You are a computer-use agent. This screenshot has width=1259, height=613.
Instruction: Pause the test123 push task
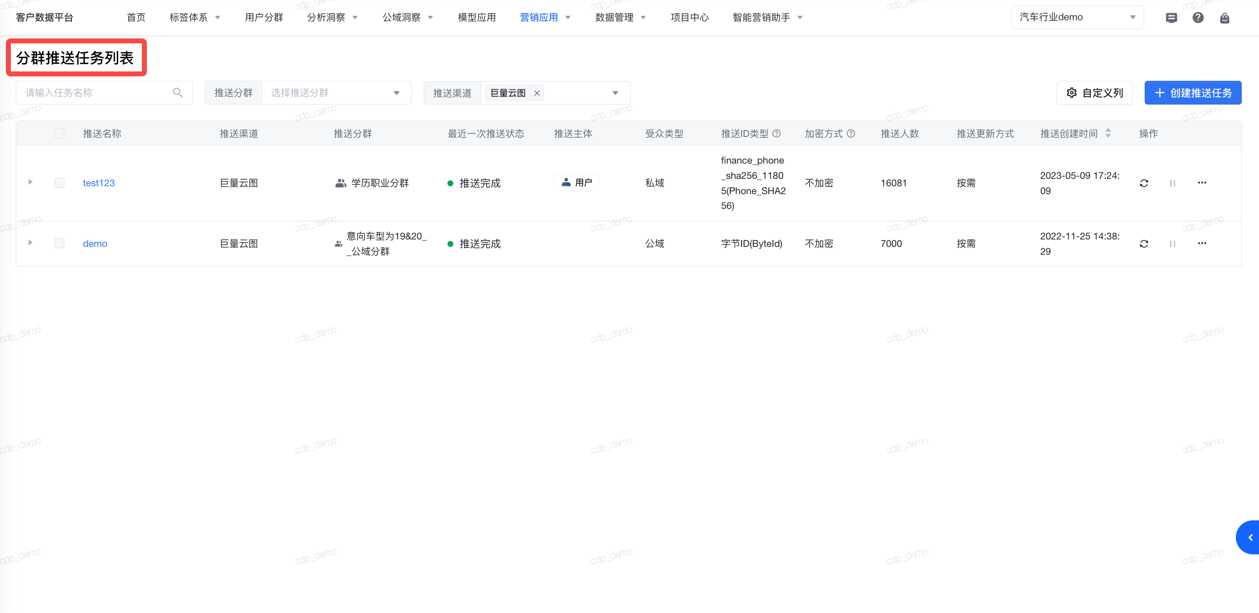(1173, 183)
